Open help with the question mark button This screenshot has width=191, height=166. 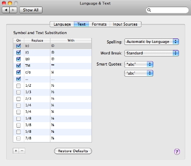(x=177, y=151)
